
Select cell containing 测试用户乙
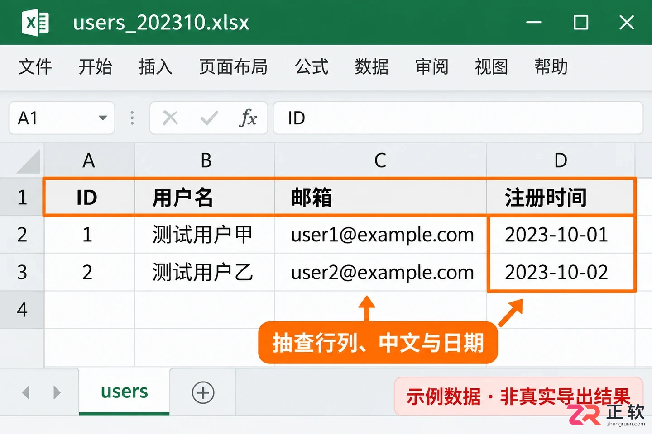point(205,272)
